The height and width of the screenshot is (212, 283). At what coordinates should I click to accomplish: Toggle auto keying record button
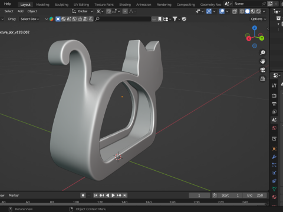pyautogui.click(x=83, y=196)
